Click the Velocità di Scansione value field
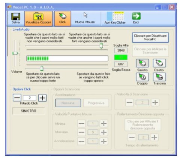This screenshot has width=180, height=158. [x=142, y=103]
